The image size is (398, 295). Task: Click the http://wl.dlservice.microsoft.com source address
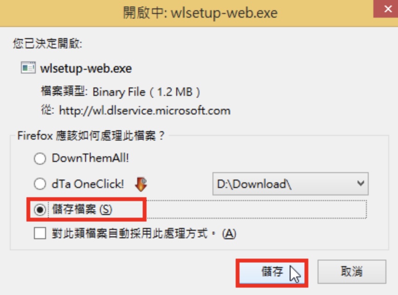(145, 111)
